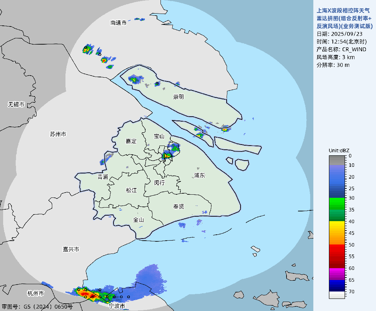Click the green 30-35 dBZ legend band
The image size is (376, 311).
pos(337,204)
